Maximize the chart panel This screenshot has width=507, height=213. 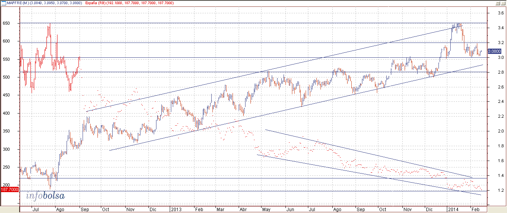click(497, 3)
